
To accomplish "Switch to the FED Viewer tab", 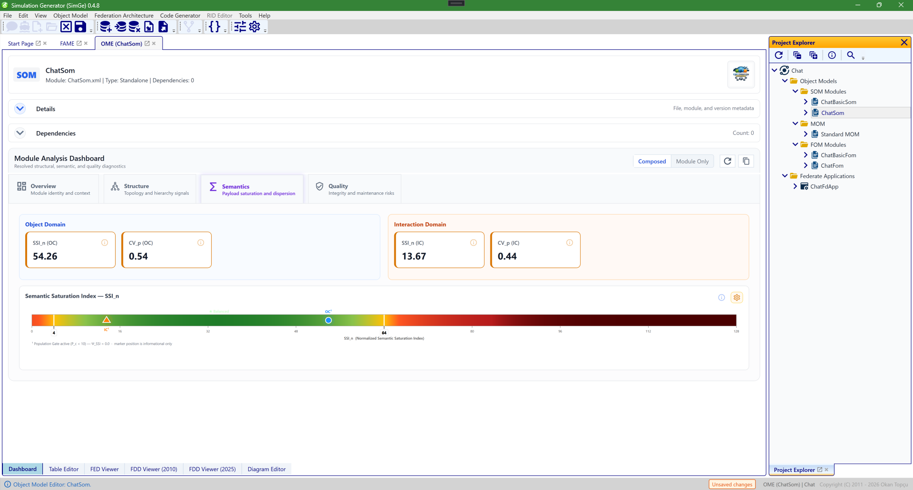I will coord(104,469).
